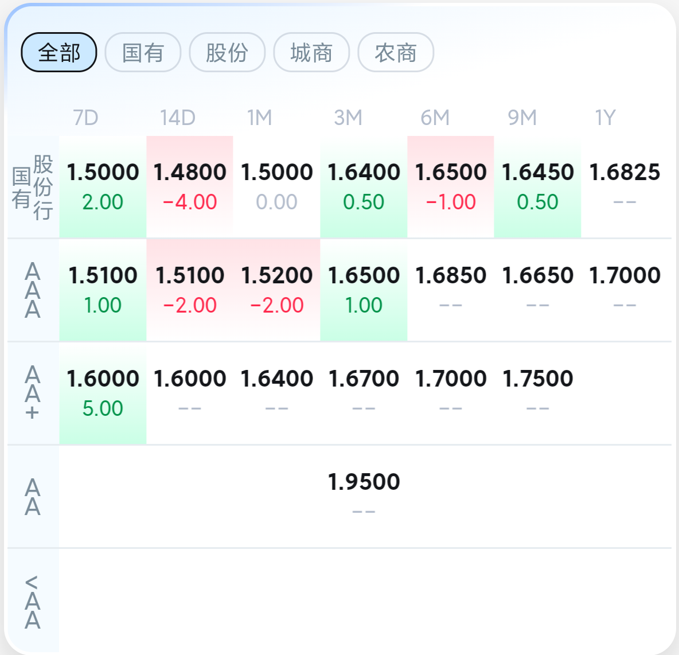This screenshot has width=679, height=655.
Task: Open the 1.6825 1Y rate cell
Action: point(625,187)
